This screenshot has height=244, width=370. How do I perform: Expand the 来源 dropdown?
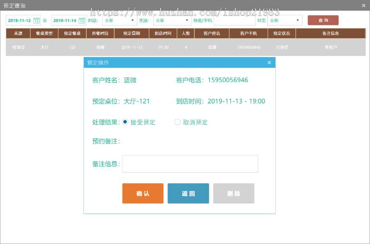point(187,20)
